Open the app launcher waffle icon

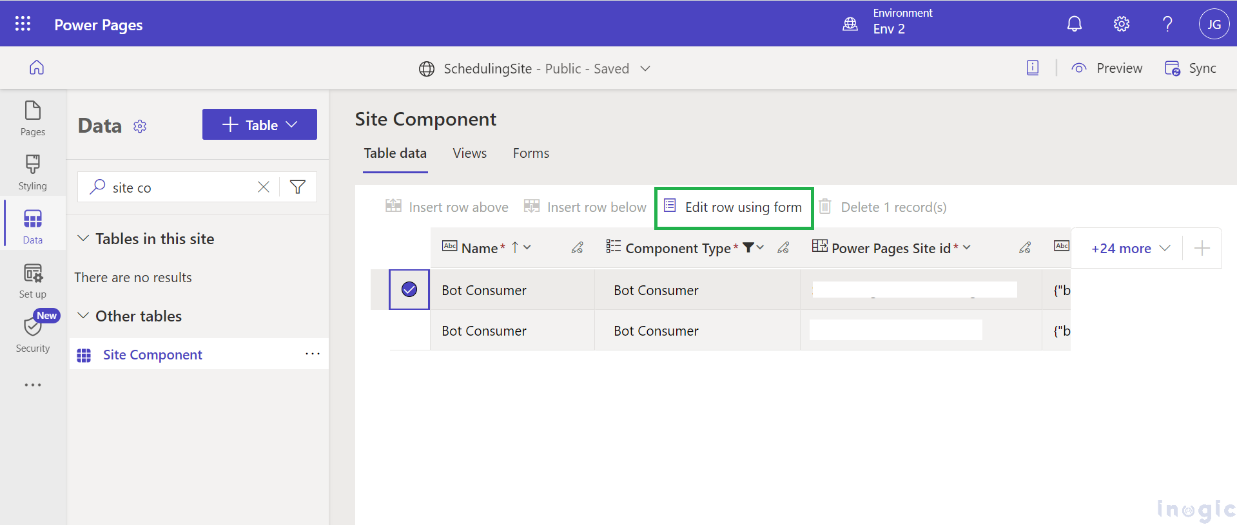(23, 24)
